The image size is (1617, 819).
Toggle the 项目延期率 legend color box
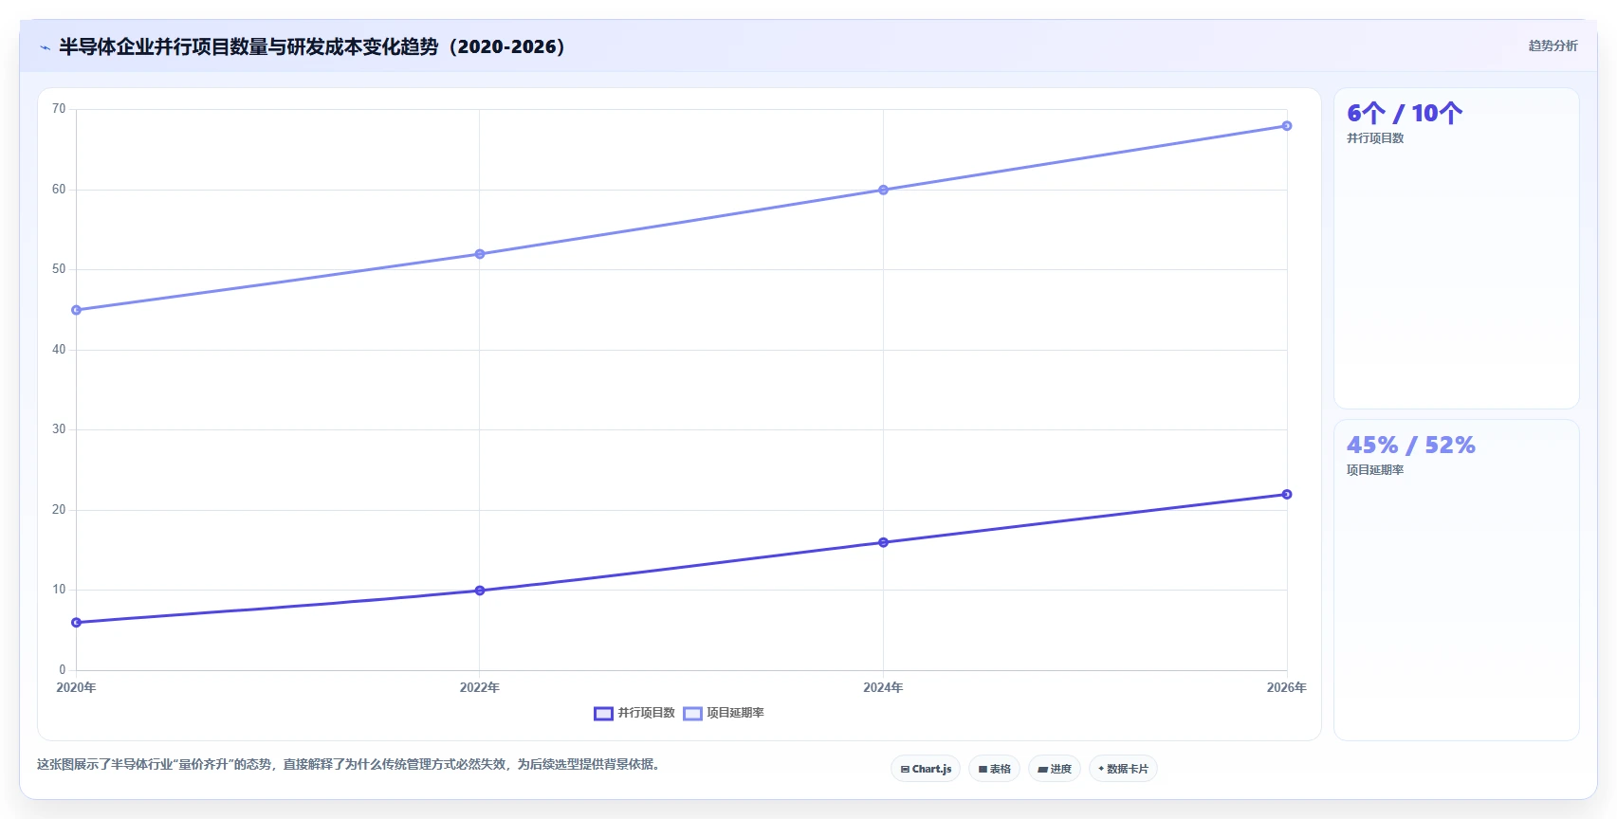692,714
